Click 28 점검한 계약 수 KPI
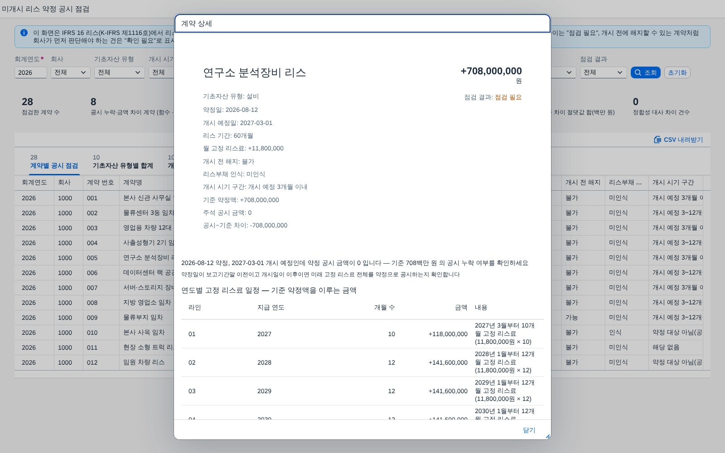 [x=41, y=106]
